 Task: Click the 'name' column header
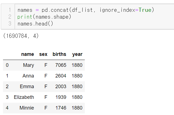(x=28, y=54)
